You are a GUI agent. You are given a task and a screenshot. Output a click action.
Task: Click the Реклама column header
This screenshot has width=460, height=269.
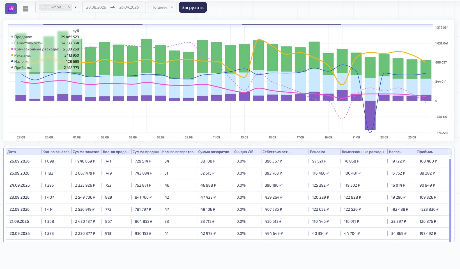click(318, 152)
